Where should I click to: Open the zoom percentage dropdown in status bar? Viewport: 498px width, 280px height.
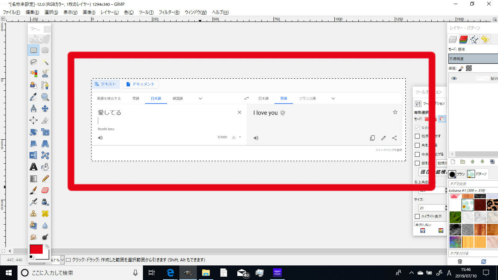pos(62,260)
